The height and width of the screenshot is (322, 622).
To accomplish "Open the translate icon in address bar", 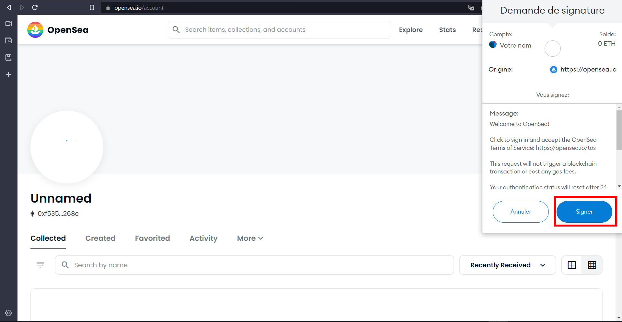I will pos(471,7).
